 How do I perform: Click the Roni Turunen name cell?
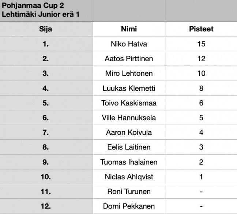(129, 191)
